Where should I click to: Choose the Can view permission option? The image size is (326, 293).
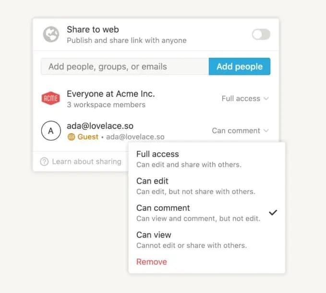pos(207,240)
